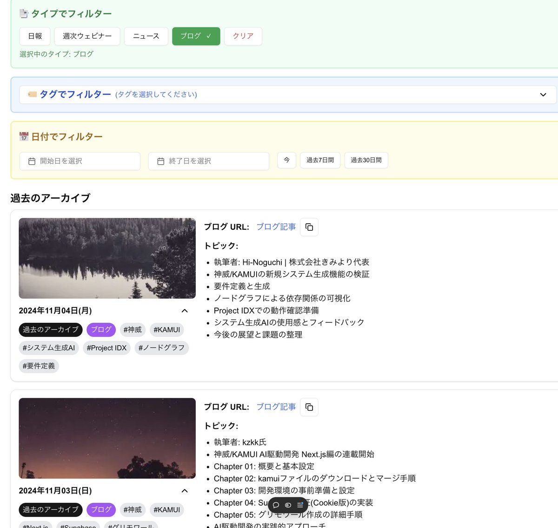Click calendar icon in start date field
This screenshot has height=528, width=558.
pos(32,161)
